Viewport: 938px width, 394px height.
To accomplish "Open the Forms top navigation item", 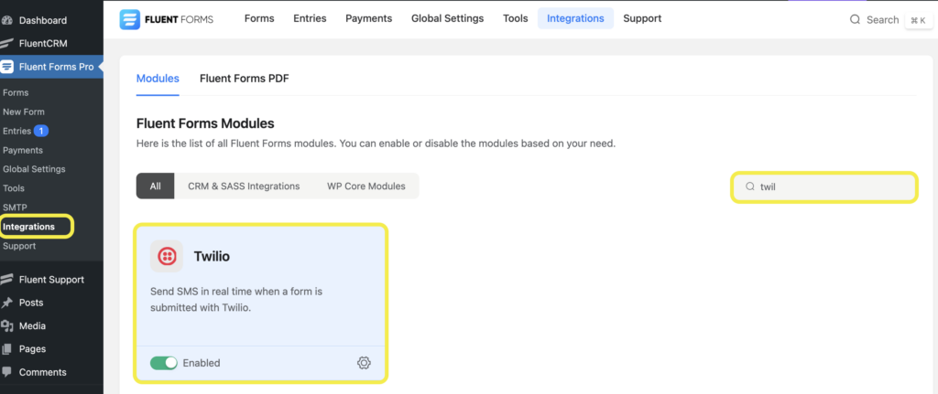I will pos(259,18).
